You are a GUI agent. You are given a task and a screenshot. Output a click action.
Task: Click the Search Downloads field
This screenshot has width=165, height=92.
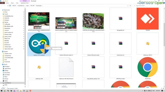[148, 6]
